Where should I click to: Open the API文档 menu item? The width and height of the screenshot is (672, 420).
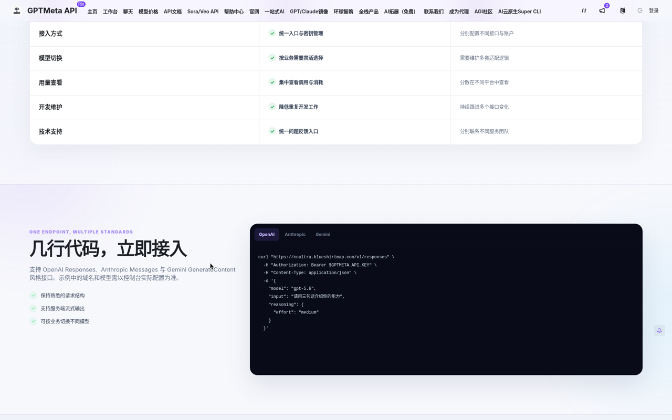coord(173,12)
